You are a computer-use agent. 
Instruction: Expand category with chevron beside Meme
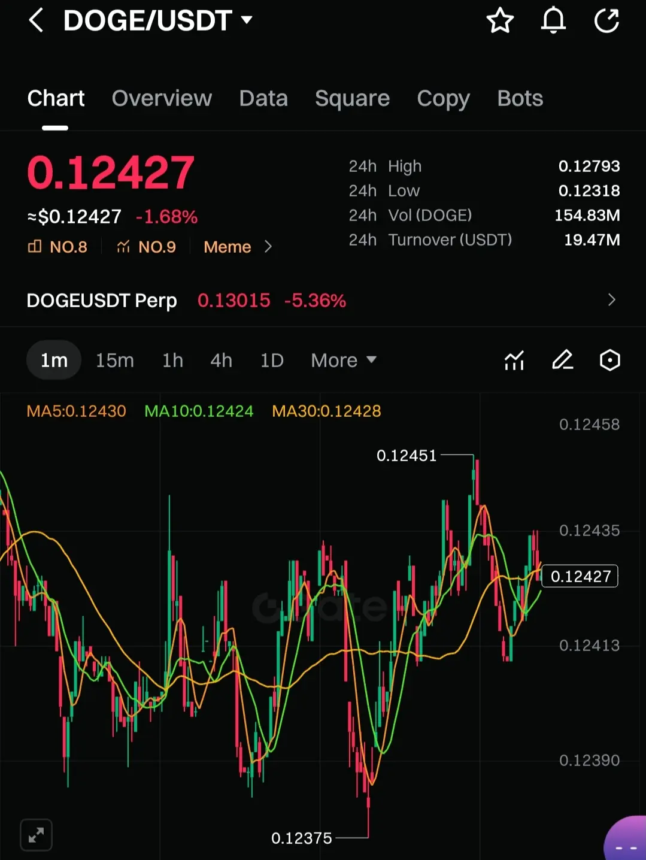tap(268, 247)
